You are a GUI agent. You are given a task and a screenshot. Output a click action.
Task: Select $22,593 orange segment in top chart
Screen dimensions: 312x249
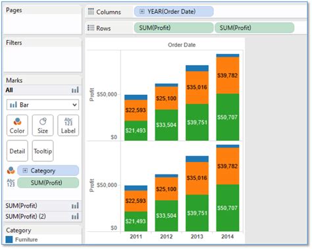click(136, 110)
